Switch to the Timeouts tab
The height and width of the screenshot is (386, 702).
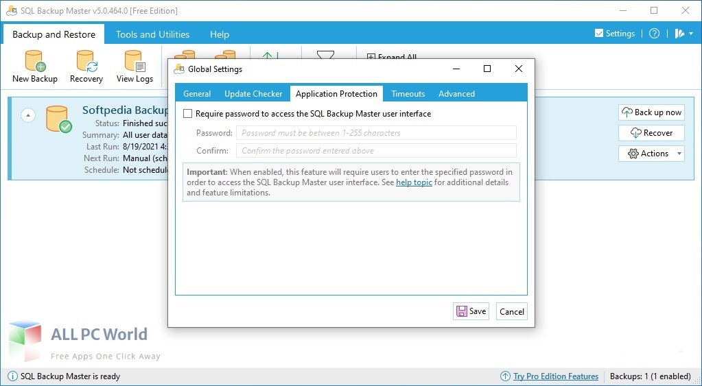pos(408,94)
